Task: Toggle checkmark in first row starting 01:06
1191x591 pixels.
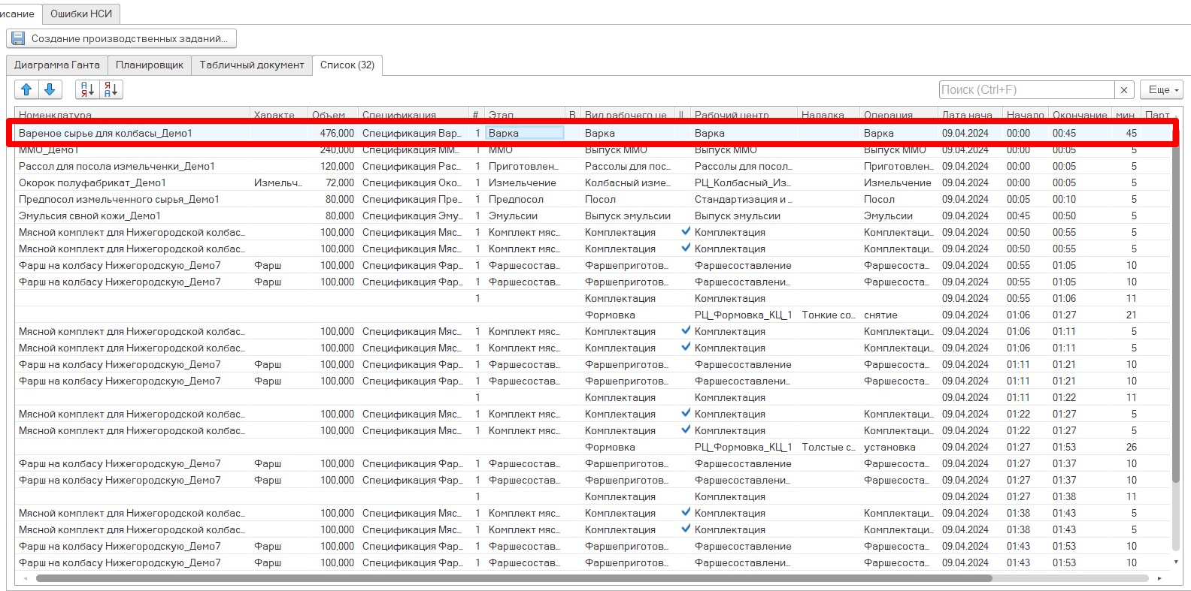Action: click(x=685, y=331)
